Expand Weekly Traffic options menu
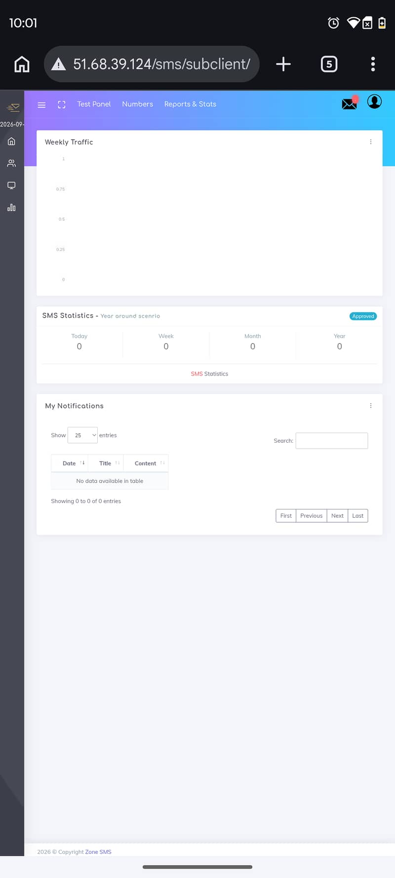The height and width of the screenshot is (878, 395). coord(371,142)
